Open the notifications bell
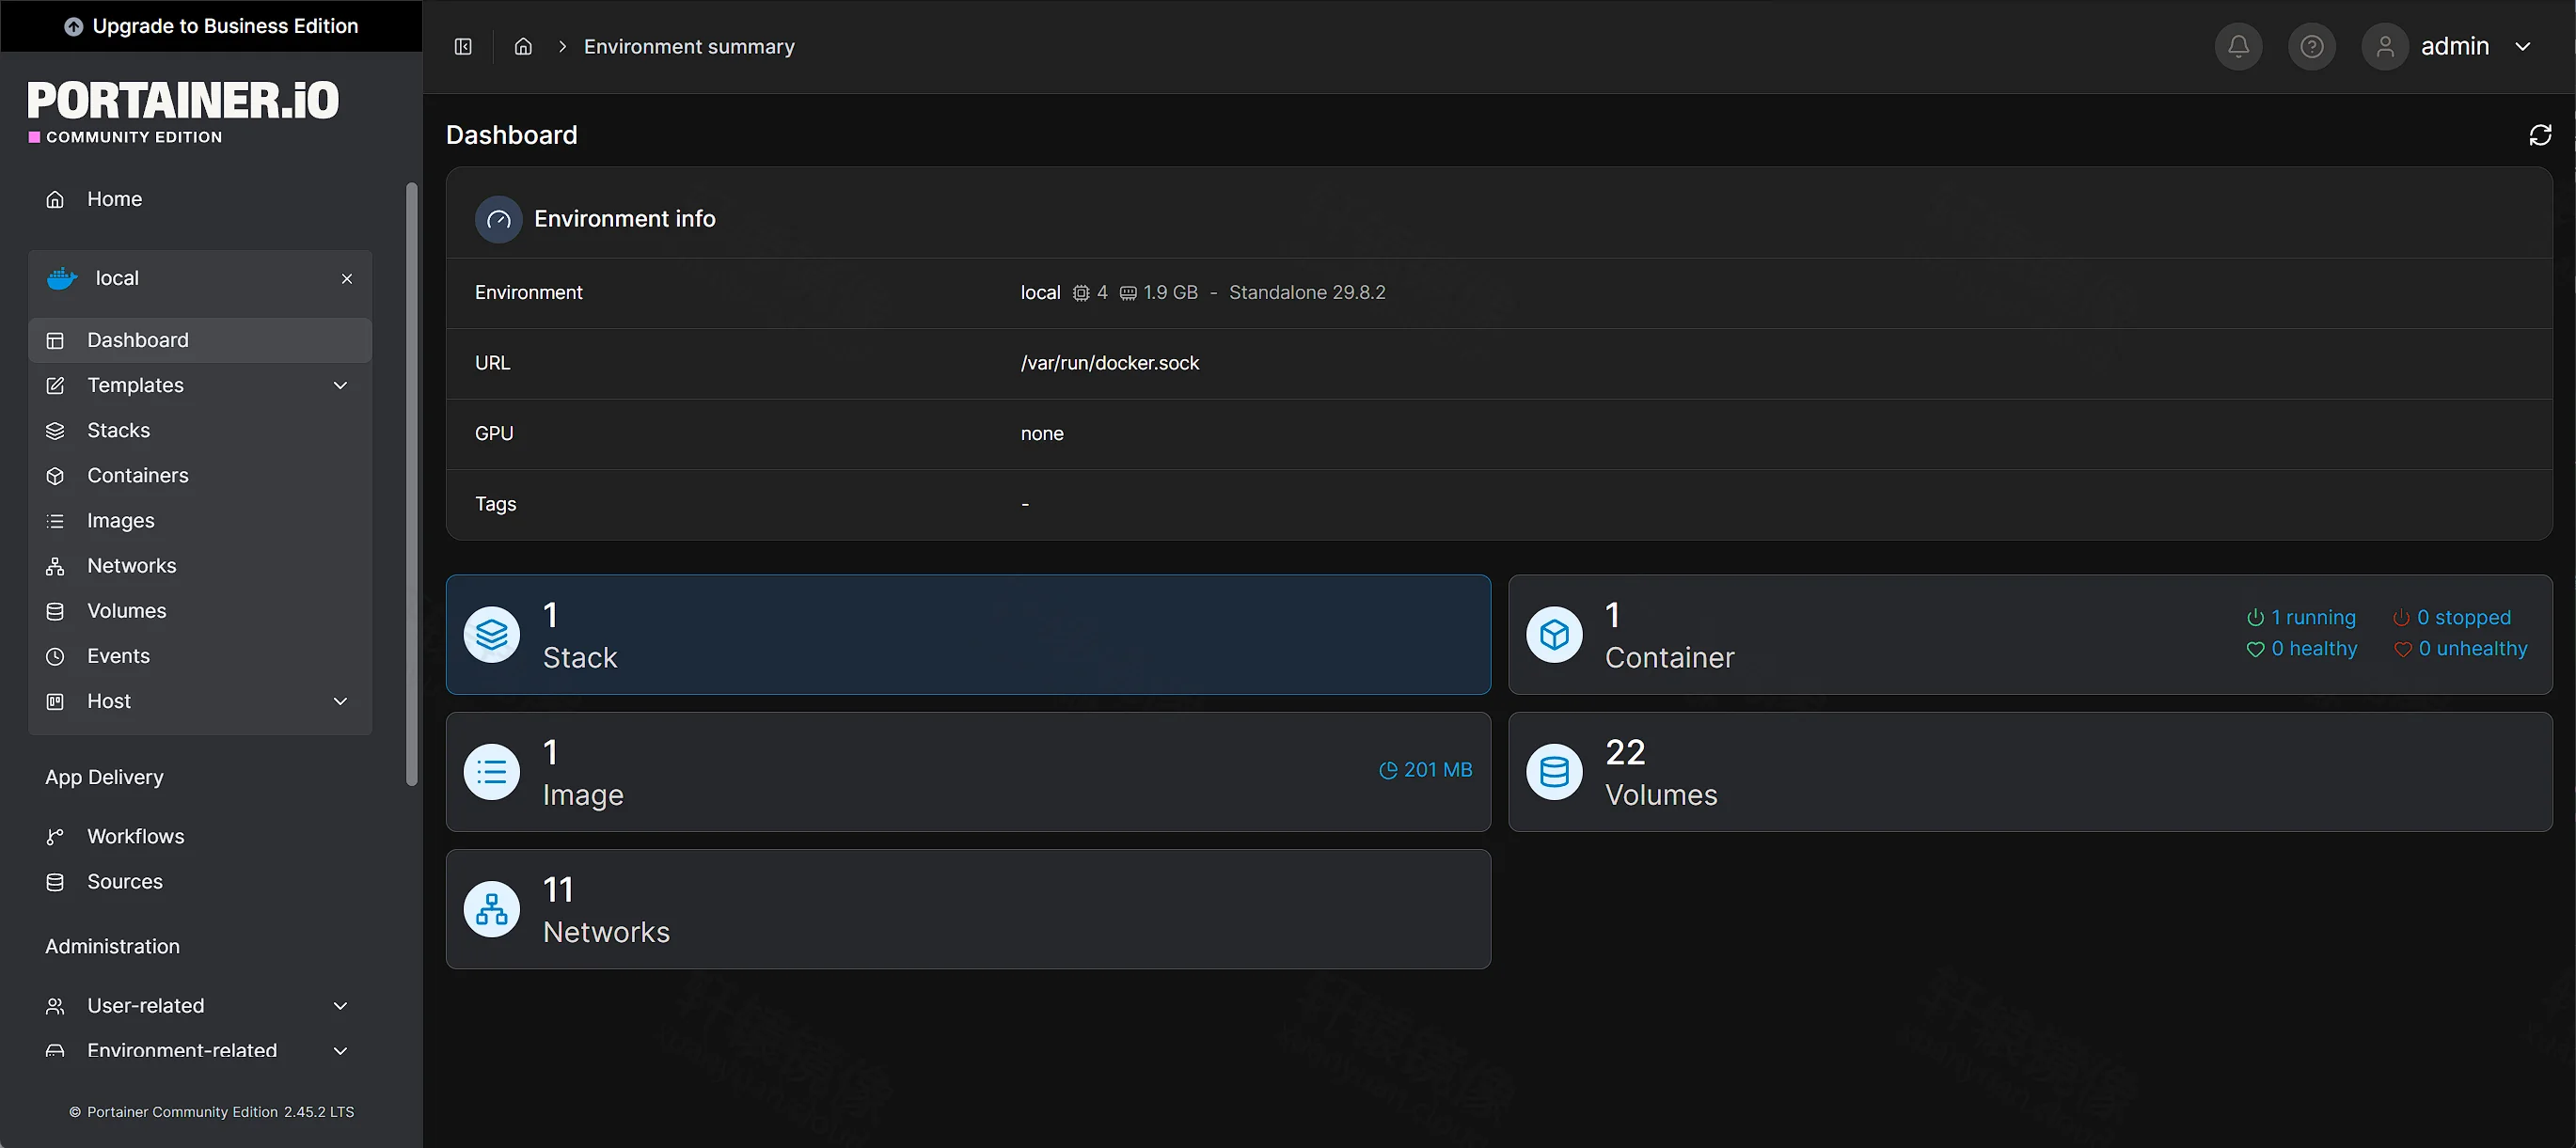 tap(2238, 46)
